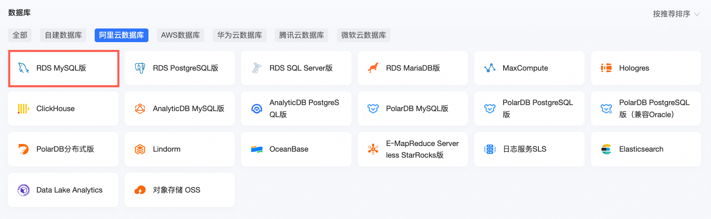Viewport: 711px width, 219px height.
Task: Choose the 日志服务SLS label
Action: [x=525, y=149]
